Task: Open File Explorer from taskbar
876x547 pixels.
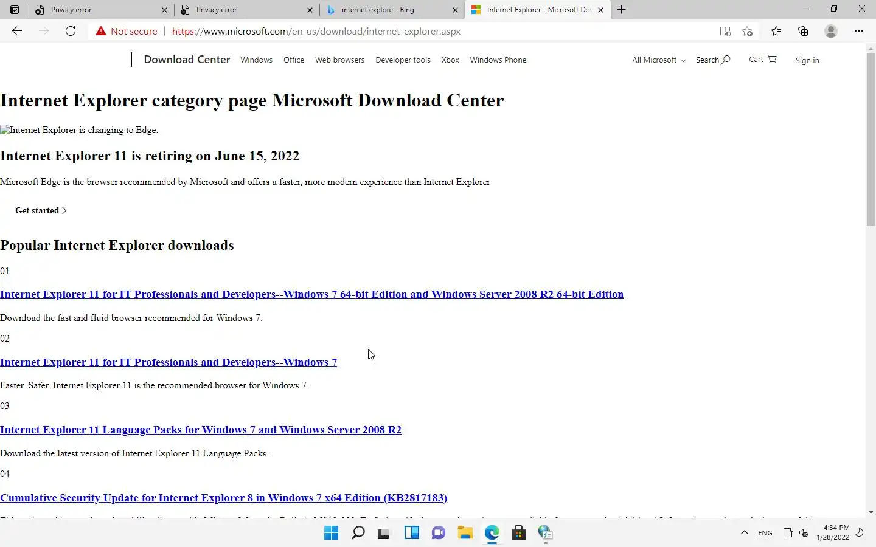Action: pyautogui.click(x=465, y=533)
